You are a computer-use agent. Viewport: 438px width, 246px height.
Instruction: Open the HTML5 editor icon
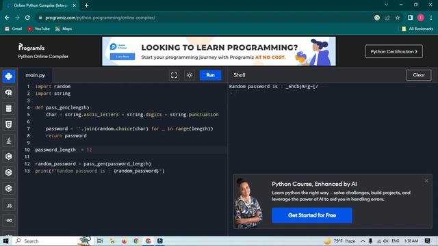tap(9, 124)
